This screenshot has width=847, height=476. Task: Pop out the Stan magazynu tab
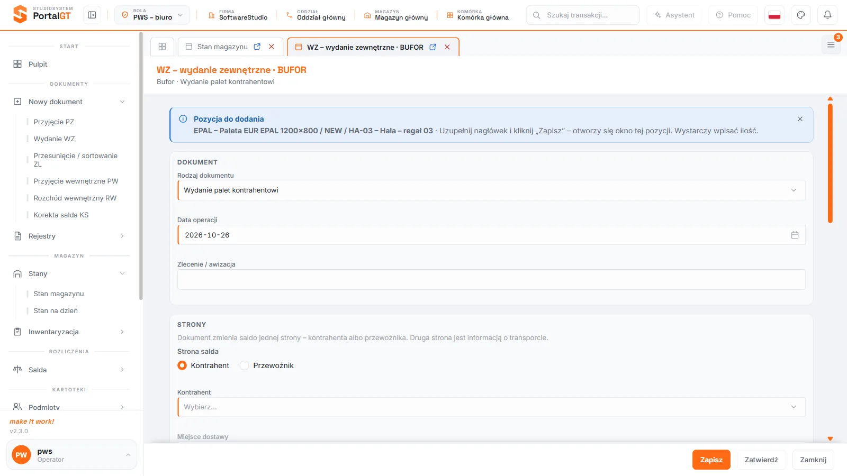[x=257, y=47]
